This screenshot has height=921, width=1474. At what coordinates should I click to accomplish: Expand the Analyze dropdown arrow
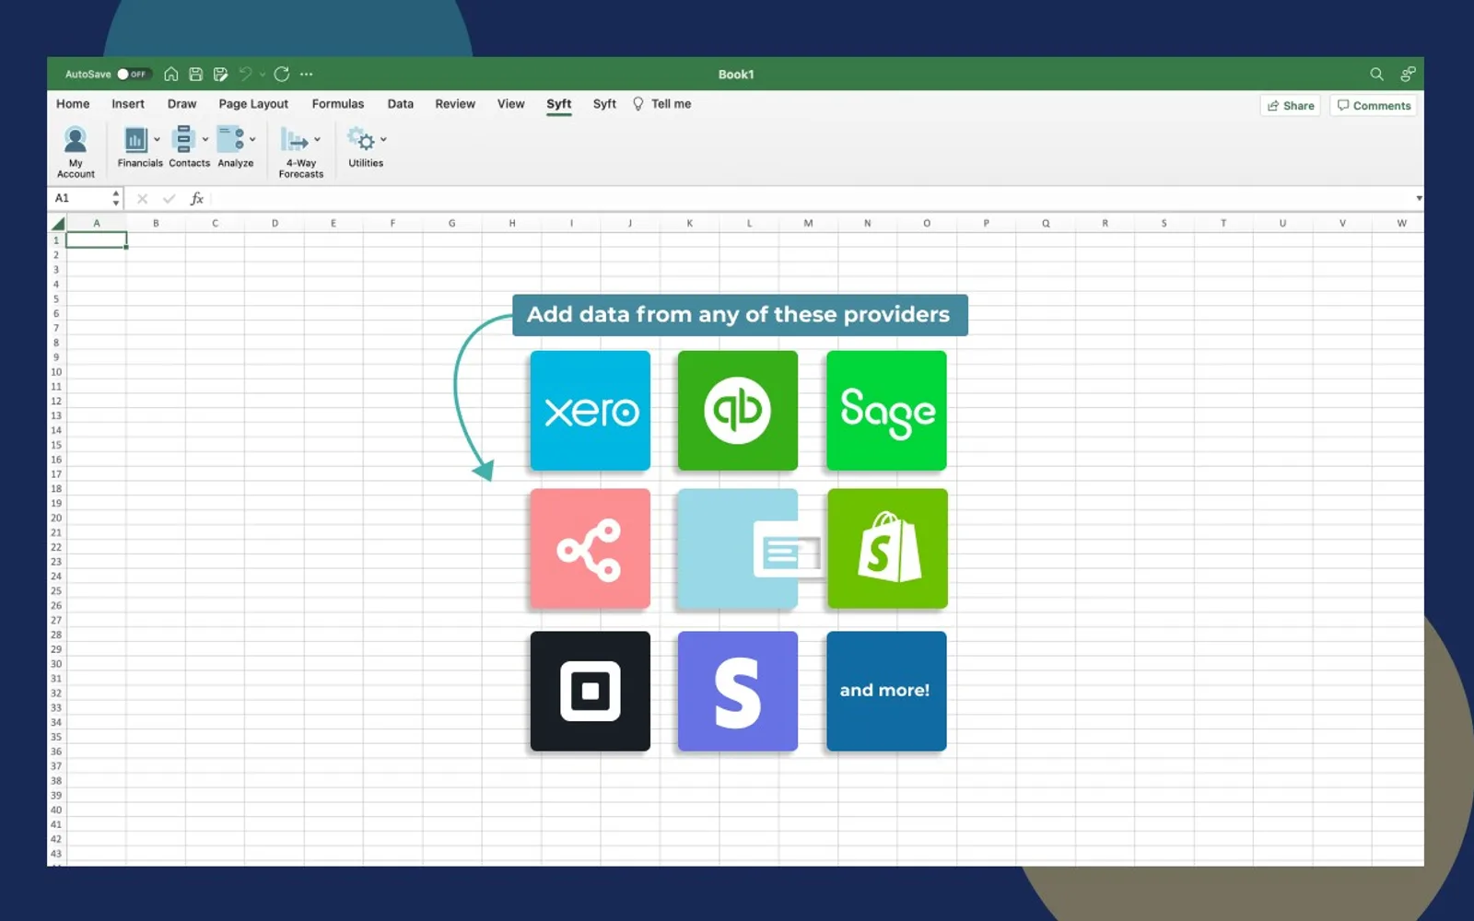point(252,140)
